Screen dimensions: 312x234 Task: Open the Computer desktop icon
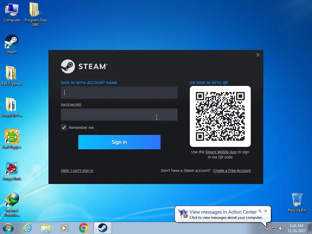coord(12,12)
